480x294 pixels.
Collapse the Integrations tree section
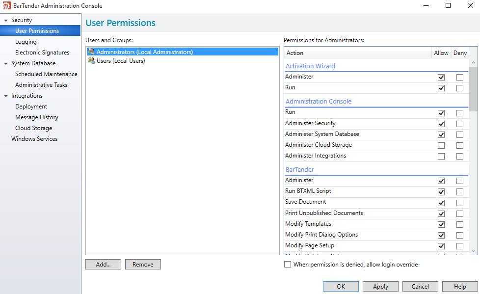pos(6,96)
